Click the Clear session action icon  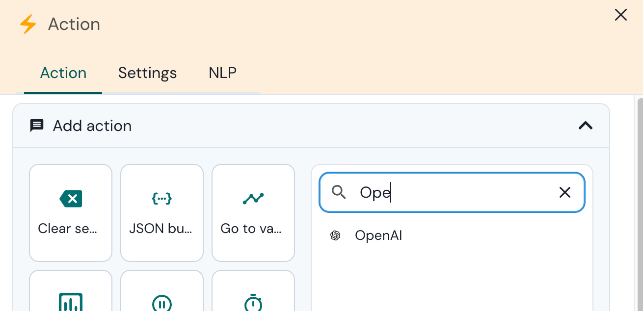[71, 199]
